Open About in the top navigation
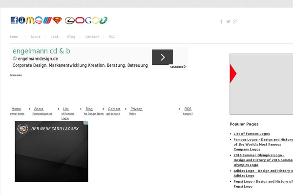293x195 pixels. click(35, 37)
